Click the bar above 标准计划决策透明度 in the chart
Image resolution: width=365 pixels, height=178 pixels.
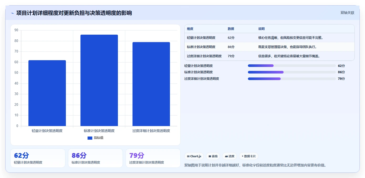tap(99, 80)
